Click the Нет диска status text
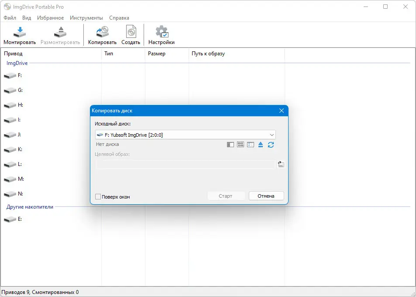Viewport: 416px width, 297px height. click(x=107, y=144)
